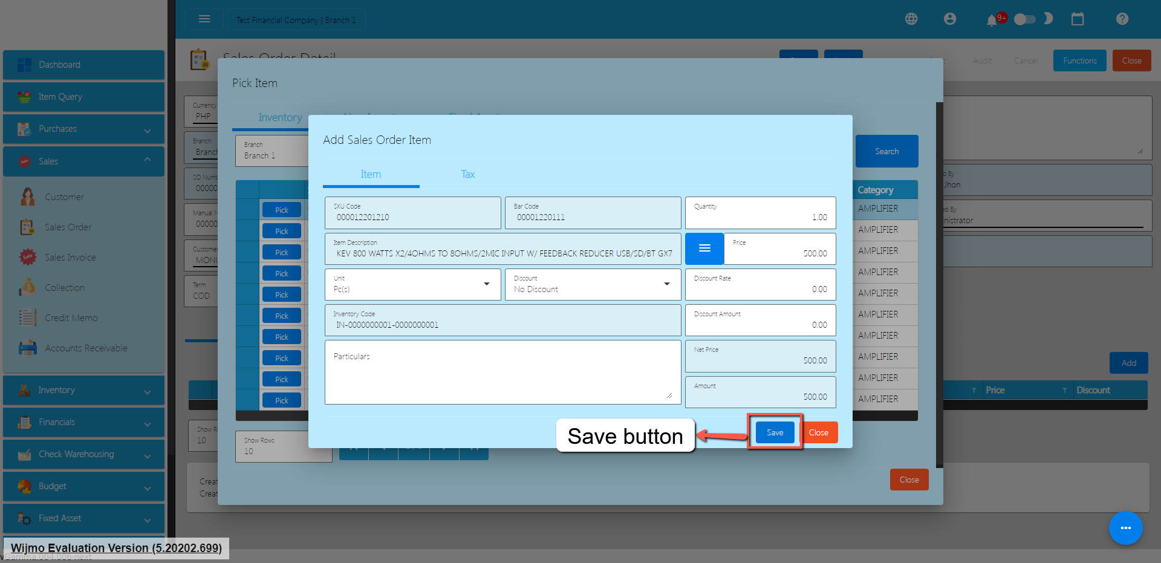Click Close in Add Sales Order Item dialog

(x=819, y=432)
